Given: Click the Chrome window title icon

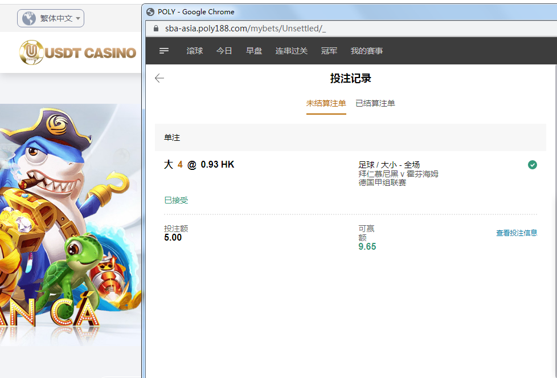Looking at the screenshot, I should click(151, 11).
